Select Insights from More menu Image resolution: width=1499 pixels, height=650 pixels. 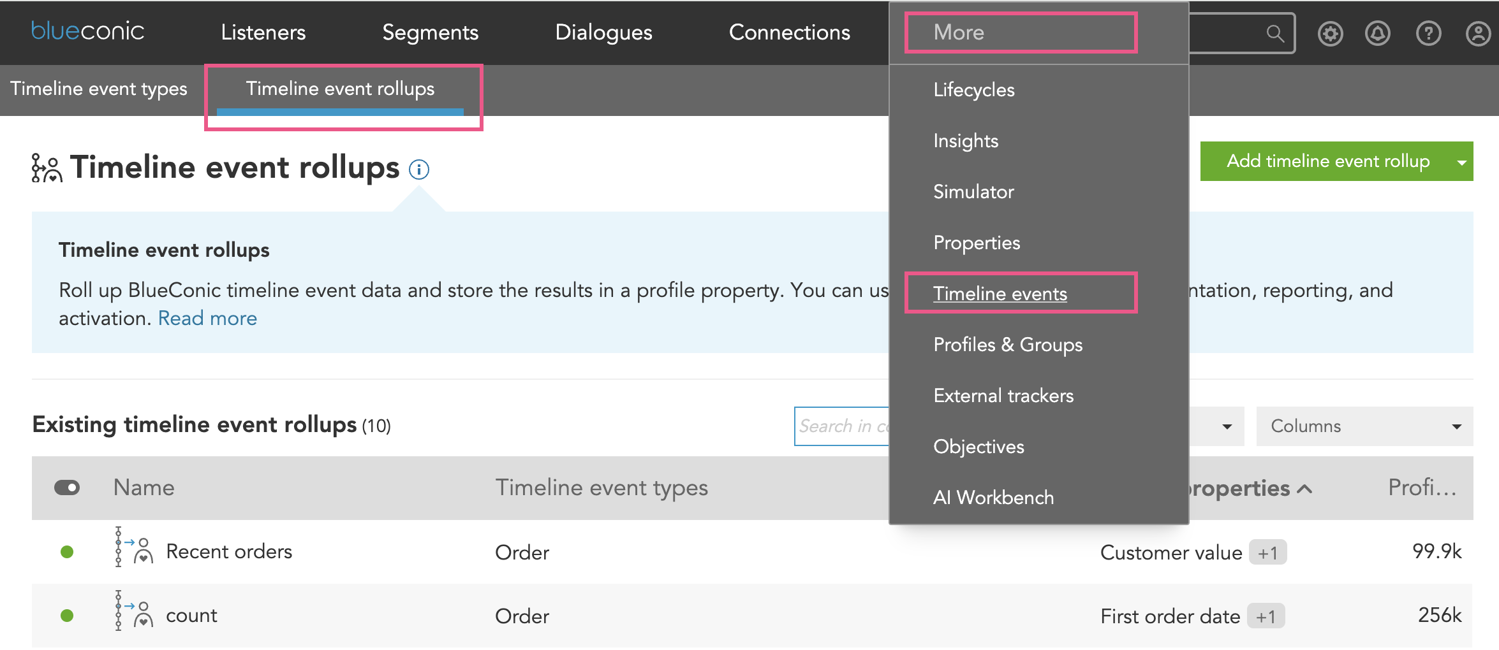click(x=965, y=141)
